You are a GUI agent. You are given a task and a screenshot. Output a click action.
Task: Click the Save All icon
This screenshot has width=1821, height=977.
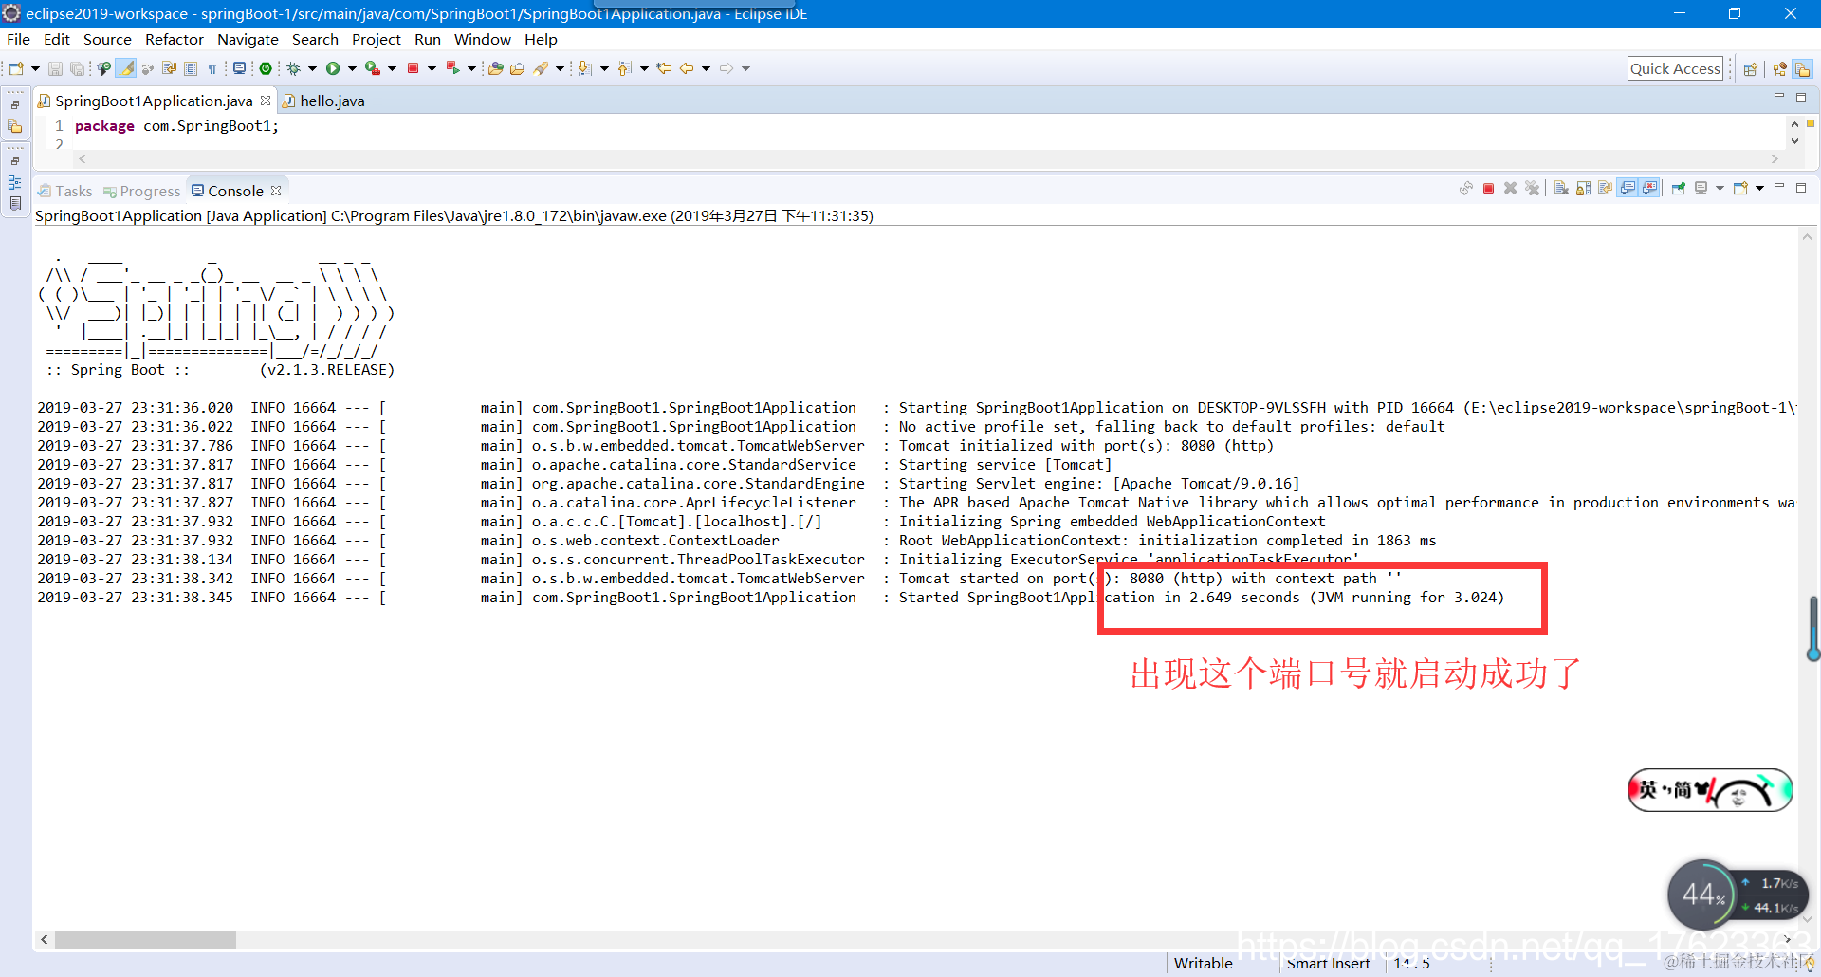[77, 68]
